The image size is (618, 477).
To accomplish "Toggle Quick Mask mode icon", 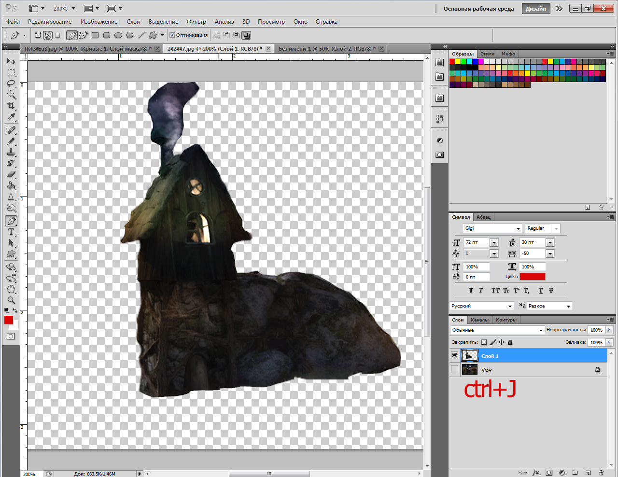I will (x=11, y=336).
